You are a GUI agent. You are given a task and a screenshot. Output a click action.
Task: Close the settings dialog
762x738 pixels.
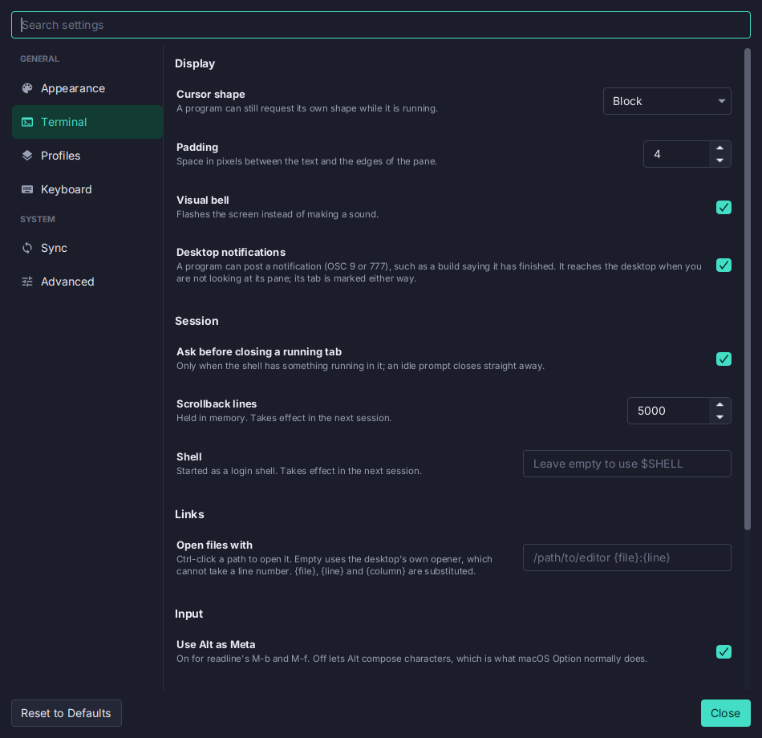coord(726,713)
